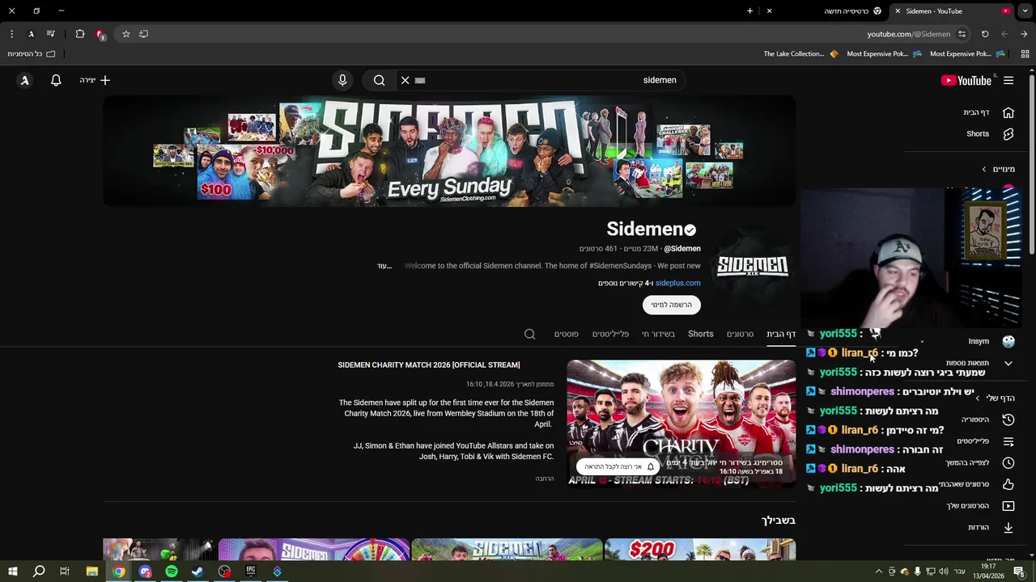Viewport: 1036px width, 582px height.
Task: Open the lnsym subscription in sidebar
Action: [x=990, y=341]
